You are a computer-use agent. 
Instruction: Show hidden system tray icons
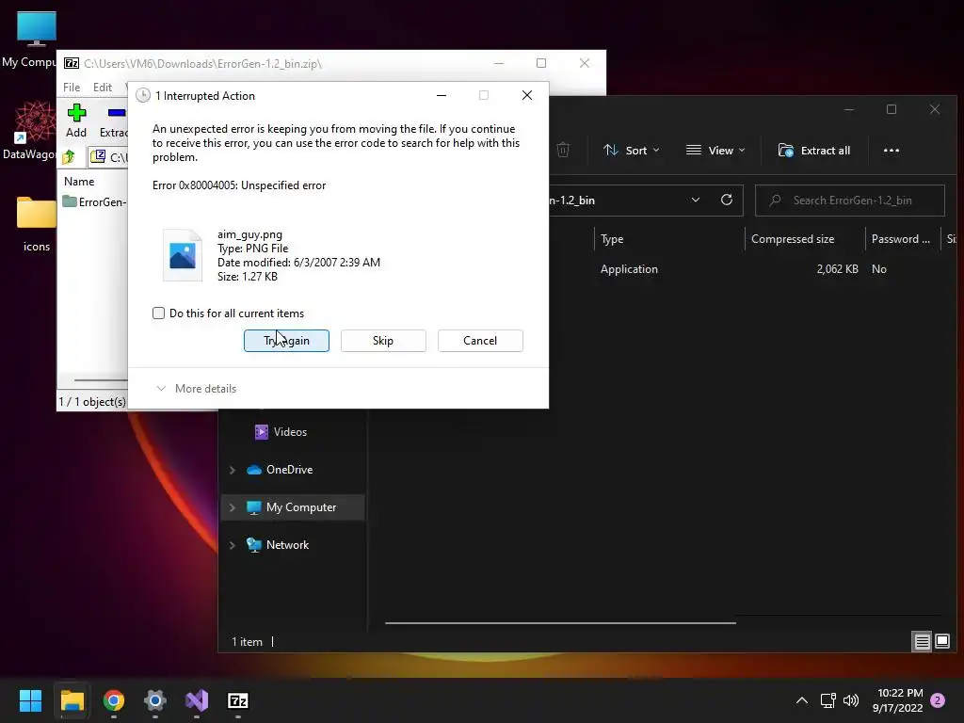[802, 700]
